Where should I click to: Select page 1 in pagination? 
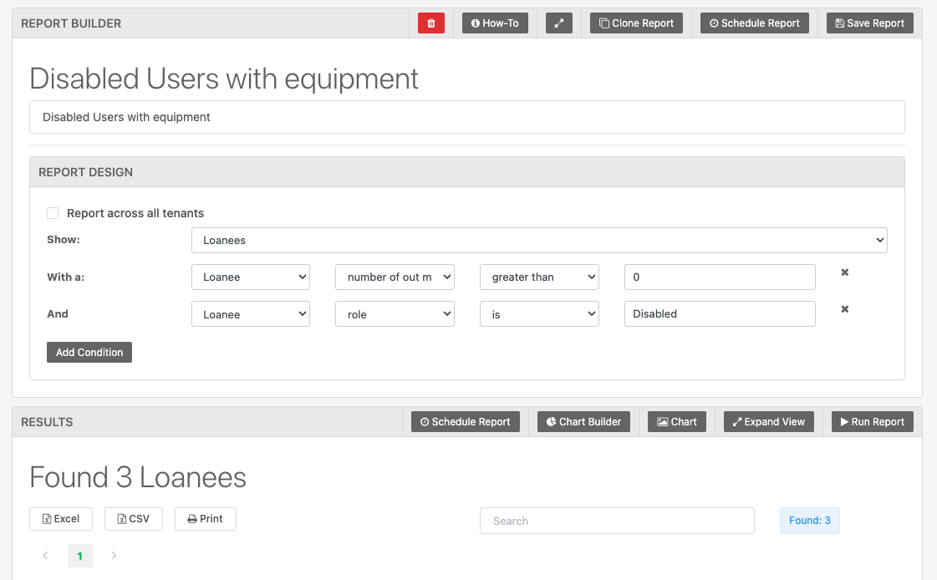pos(79,555)
